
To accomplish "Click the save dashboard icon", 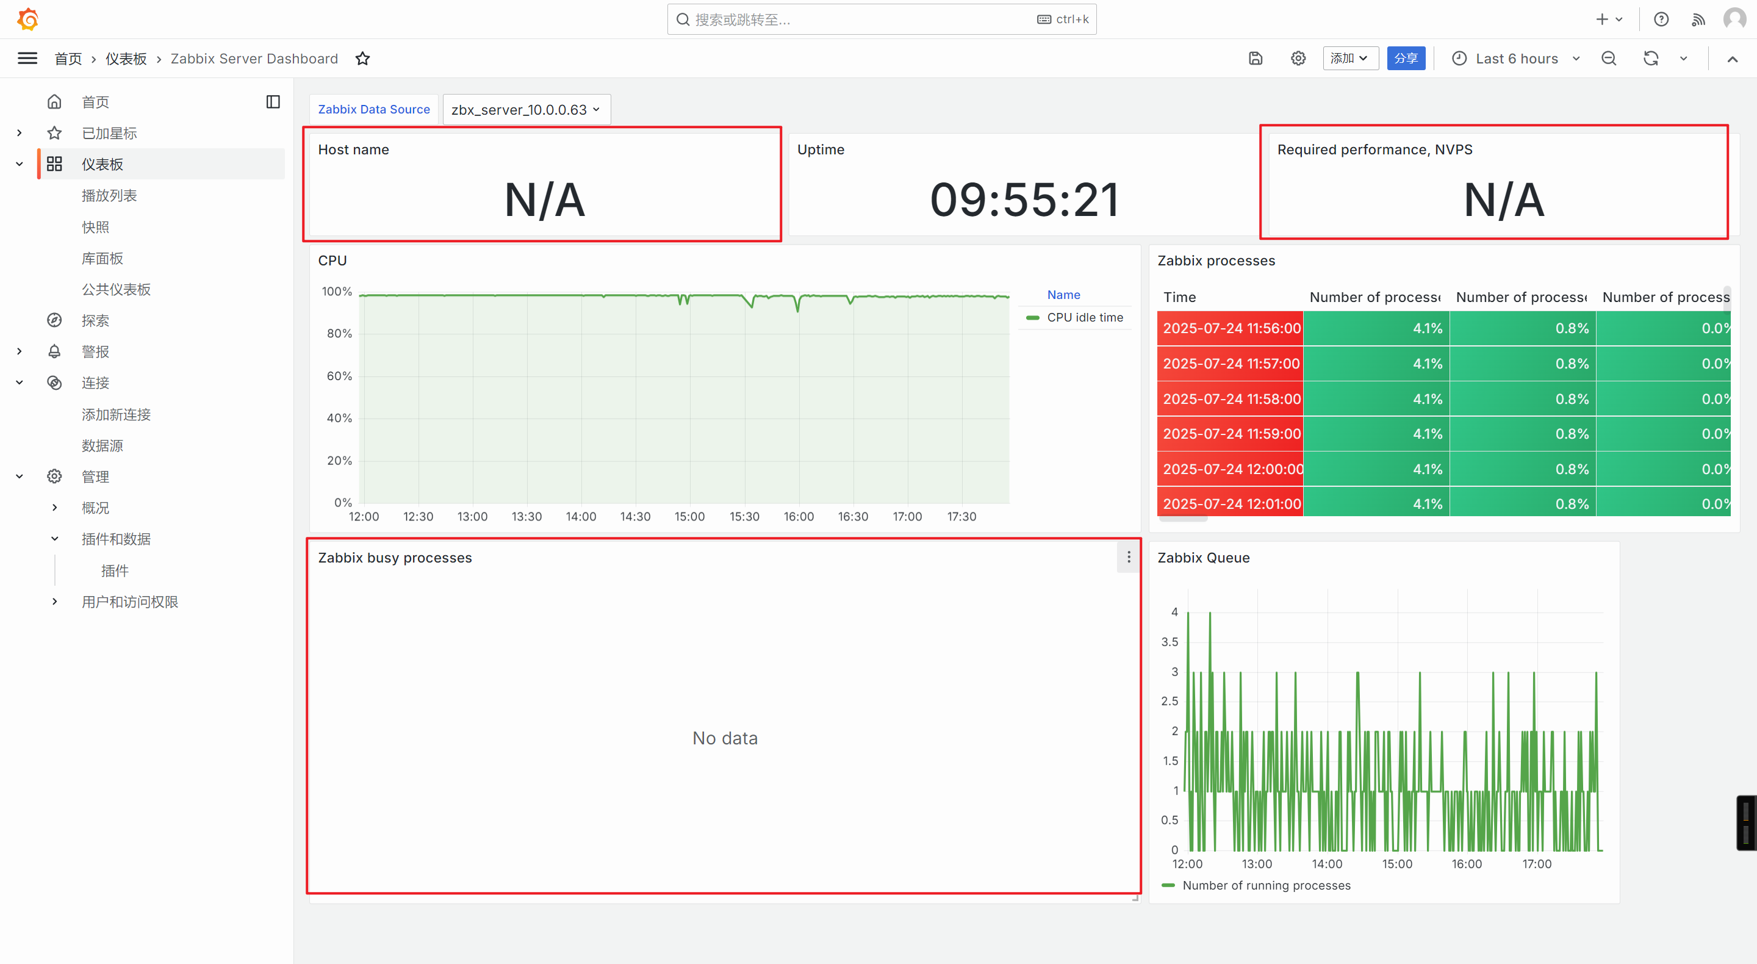I will 1255,59.
